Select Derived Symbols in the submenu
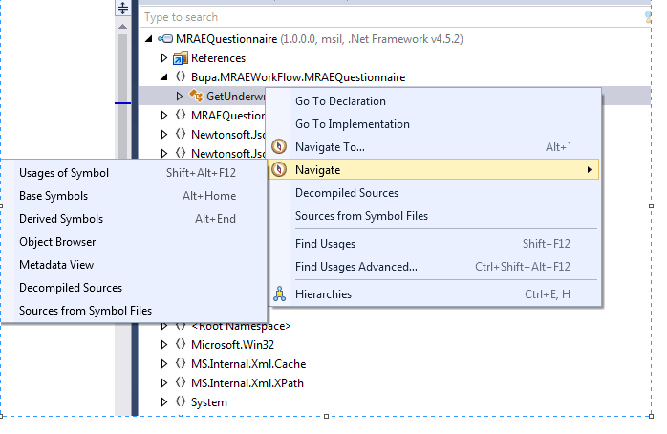The width and height of the screenshot is (667, 434). (x=61, y=219)
